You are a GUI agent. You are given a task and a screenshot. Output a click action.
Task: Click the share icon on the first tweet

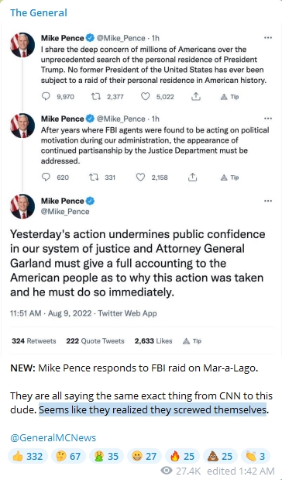pyautogui.click(x=196, y=97)
